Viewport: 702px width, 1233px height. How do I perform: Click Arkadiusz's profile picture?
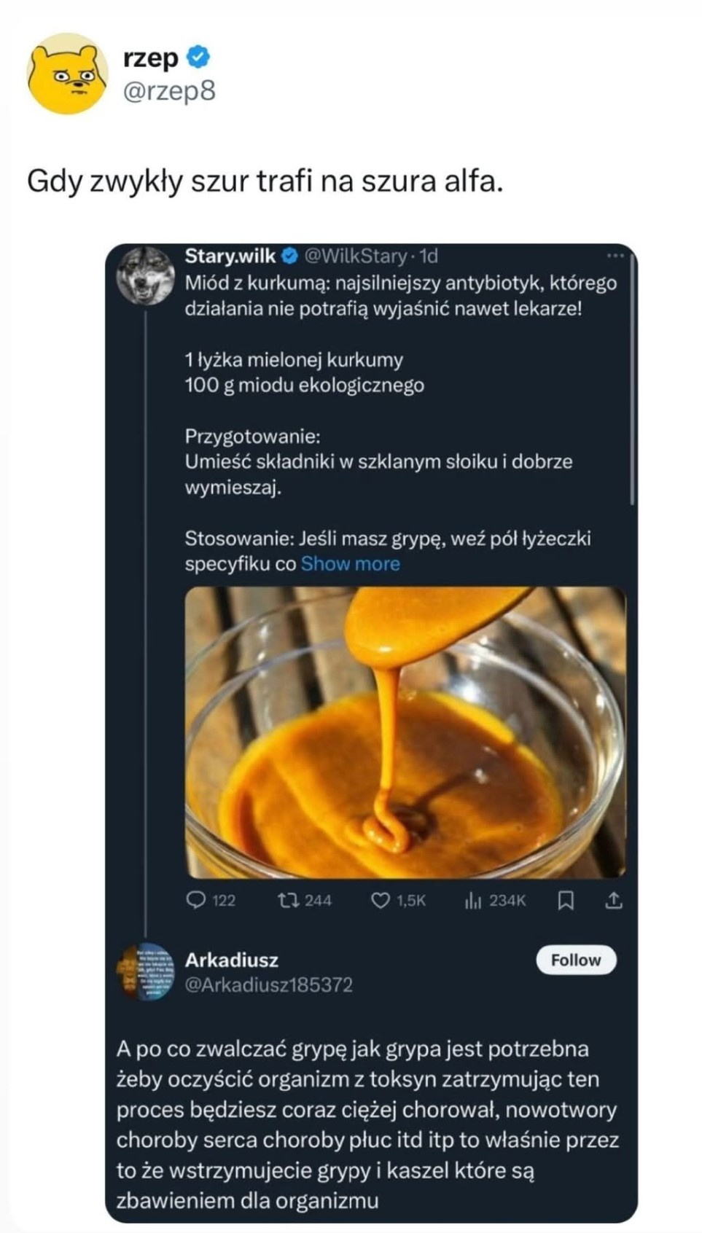coord(146,971)
